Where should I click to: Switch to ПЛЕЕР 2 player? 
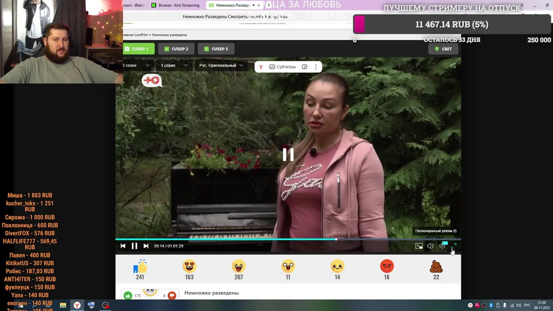point(176,49)
